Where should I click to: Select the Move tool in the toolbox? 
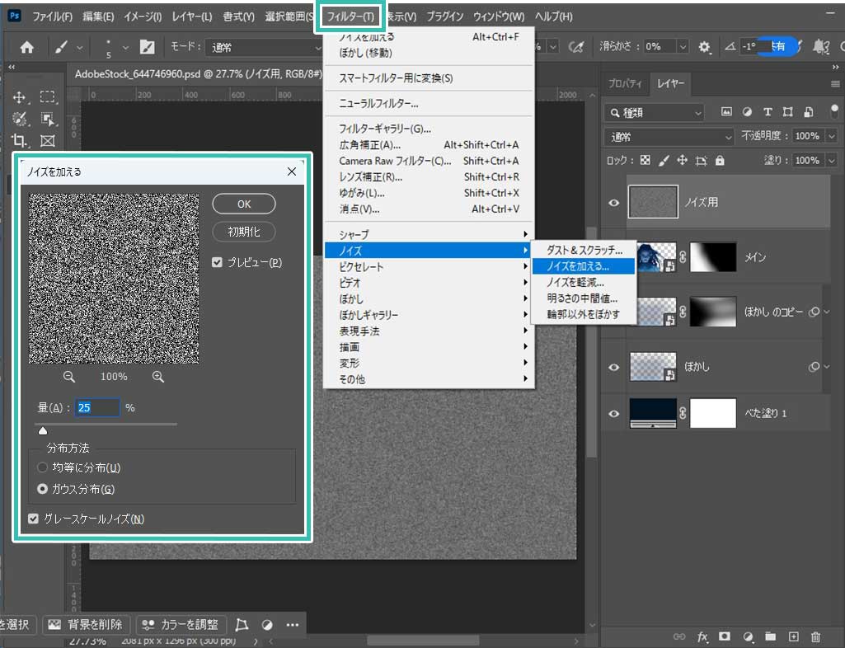pyautogui.click(x=20, y=97)
